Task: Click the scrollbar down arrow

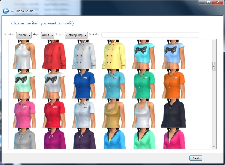Action: [214, 147]
